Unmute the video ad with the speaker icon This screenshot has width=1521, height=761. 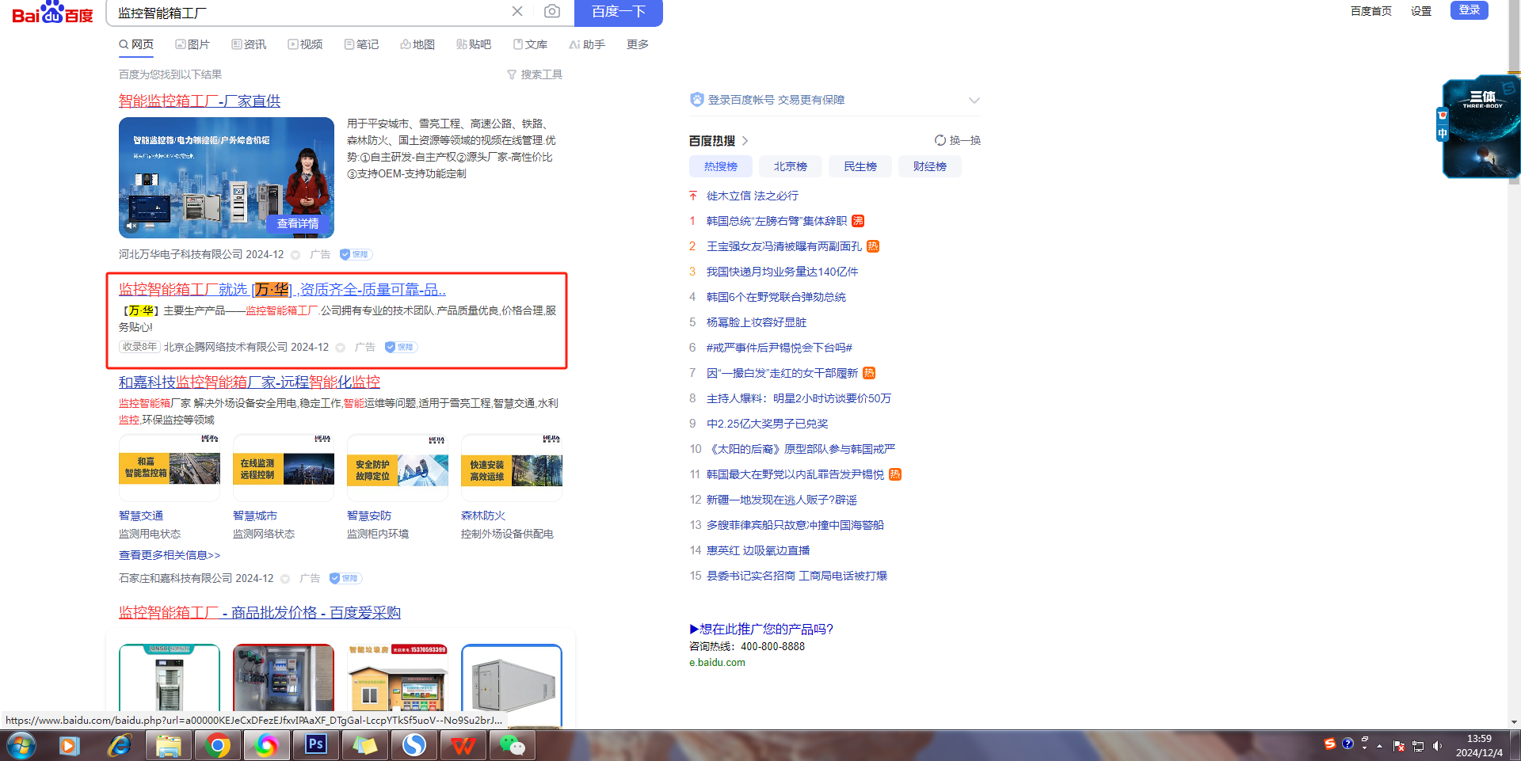pyautogui.click(x=132, y=226)
